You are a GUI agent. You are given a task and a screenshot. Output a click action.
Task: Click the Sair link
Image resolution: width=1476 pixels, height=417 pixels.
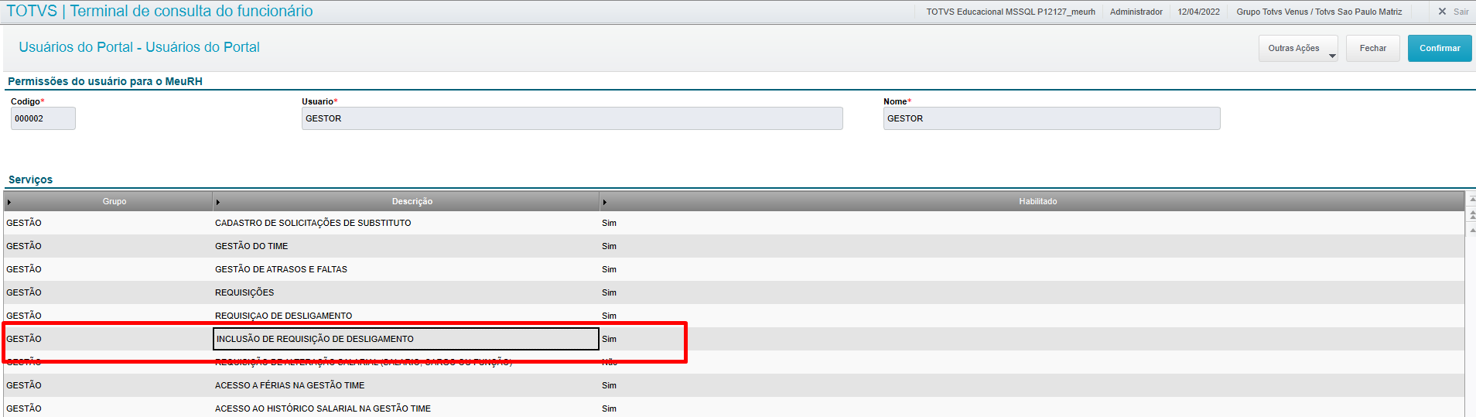coord(1461,12)
